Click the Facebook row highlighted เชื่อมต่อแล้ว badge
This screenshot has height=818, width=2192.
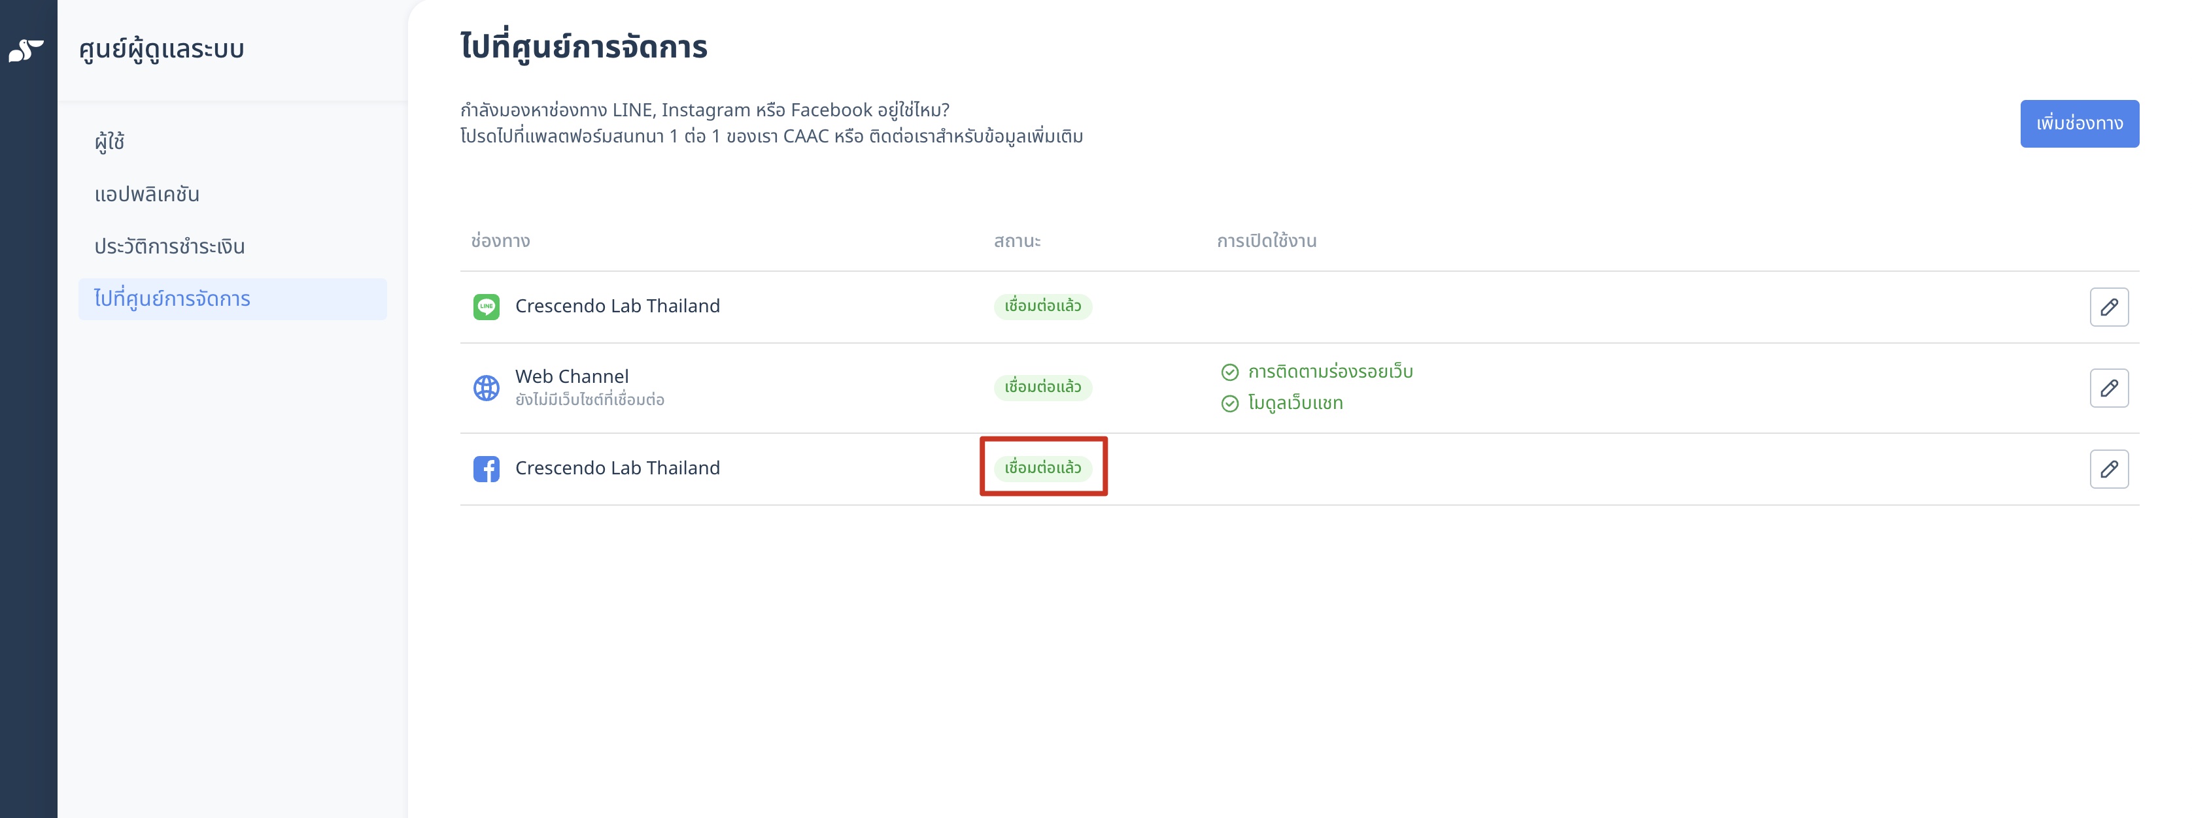(x=1042, y=468)
